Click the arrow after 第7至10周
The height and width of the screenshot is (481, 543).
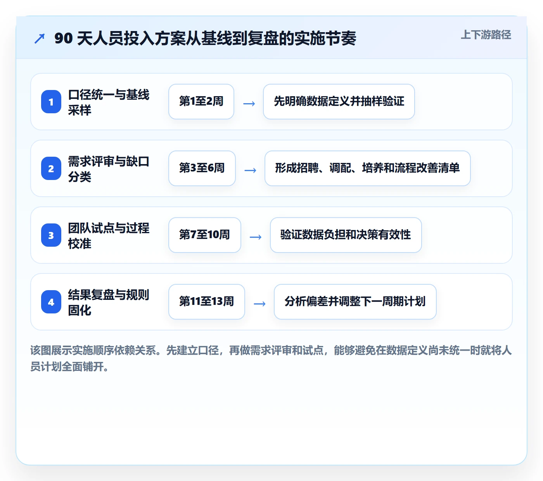click(256, 237)
